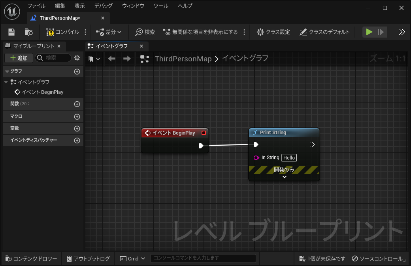The height and width of the screenshot is (266, 411).
Task: Click the frame advance button beside play
Action: tap(380, 32)
